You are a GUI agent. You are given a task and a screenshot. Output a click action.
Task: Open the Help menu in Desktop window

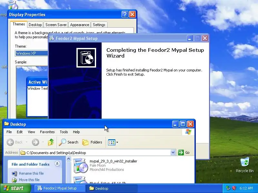click(x=76, y=132)
